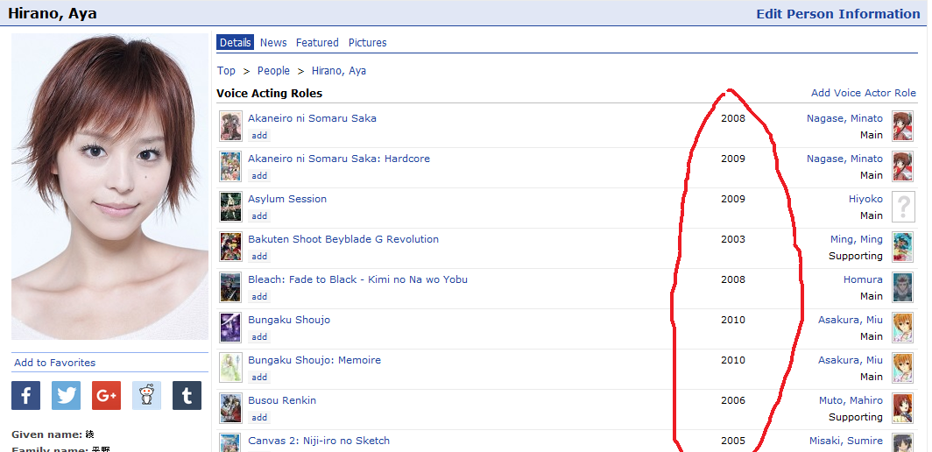Open Bungaku Shoujo anime cover thumbnail

(230, 328)
